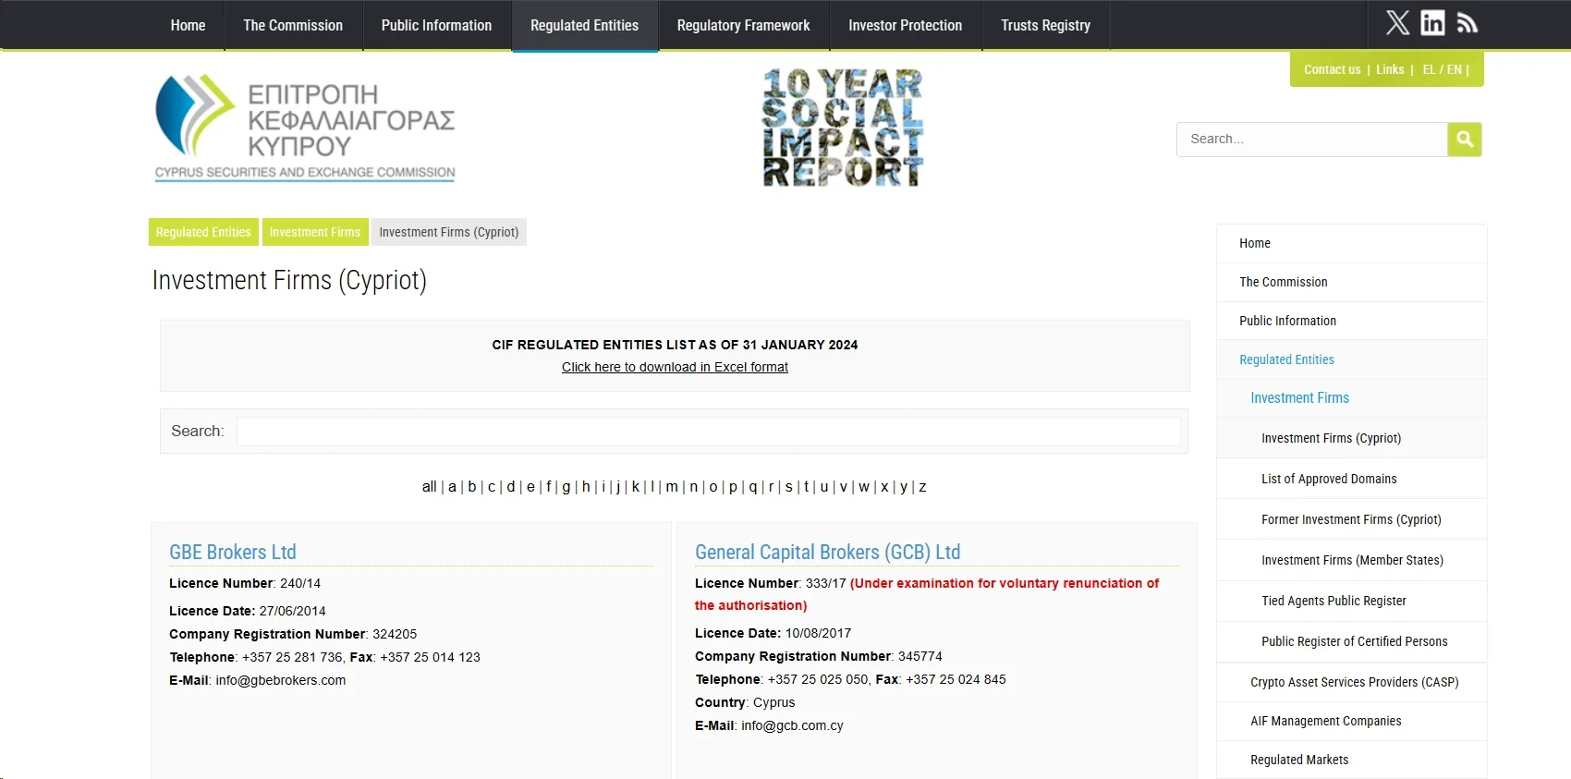1571x779 pixels.
Task: Click the entity Search text field
Action: [x=708, y=432]
